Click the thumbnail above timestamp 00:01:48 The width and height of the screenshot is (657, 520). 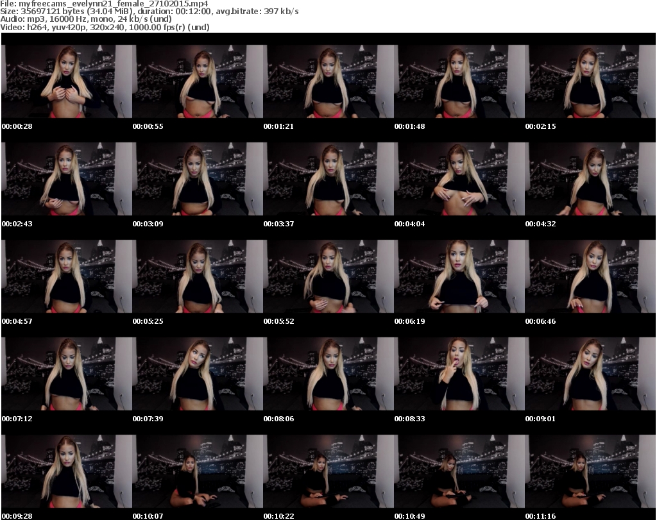point(459,81)
